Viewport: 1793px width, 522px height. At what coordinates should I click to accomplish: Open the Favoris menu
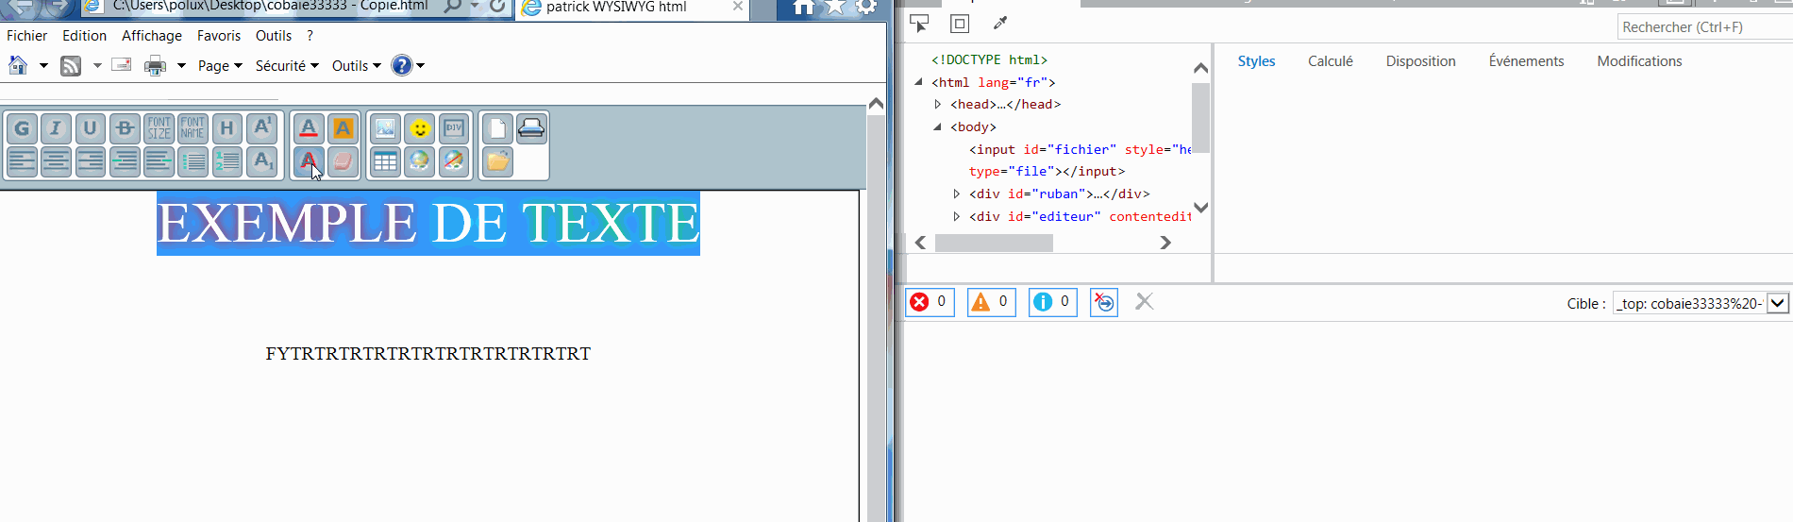219,36
